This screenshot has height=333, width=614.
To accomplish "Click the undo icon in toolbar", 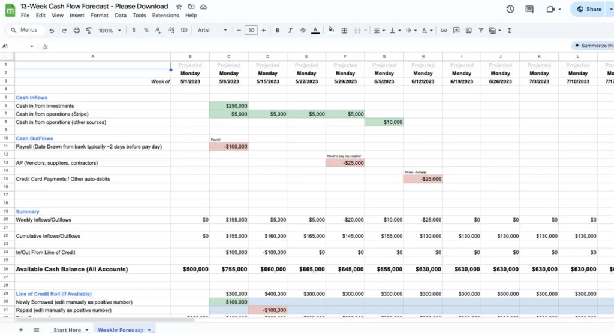I will pos(52,30).
